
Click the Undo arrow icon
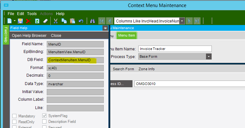(x=81, y=21)
